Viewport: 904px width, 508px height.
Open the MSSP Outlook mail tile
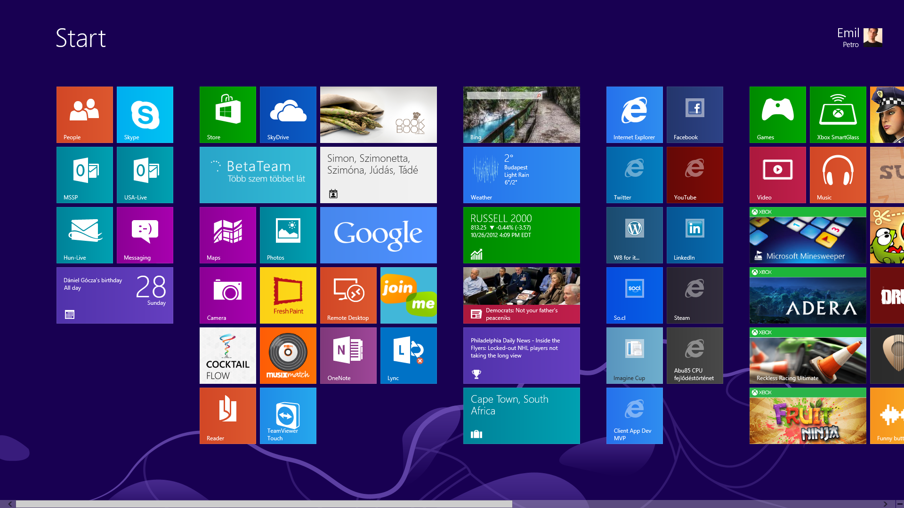tap(85, 175)
